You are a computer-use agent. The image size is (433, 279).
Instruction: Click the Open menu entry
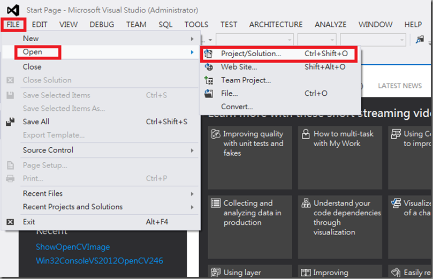tap(101, 52)
